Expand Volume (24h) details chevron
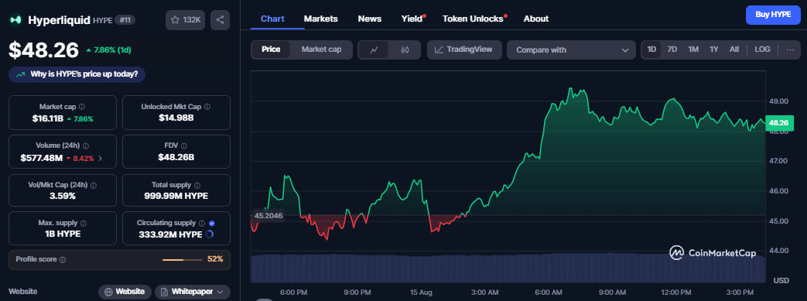This screenshot has height=301, width=807. click(100, 159)
